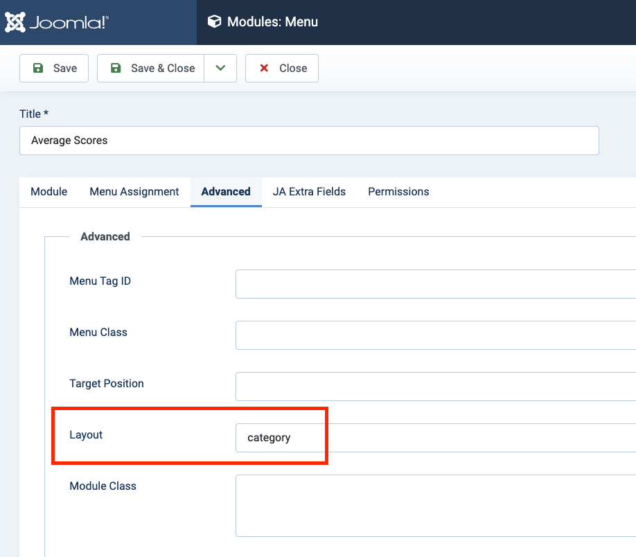Image resolution: width=636 pixels, height=557 pixels.
Task: Click the Modules: Menu page heading
Action: 272,22
